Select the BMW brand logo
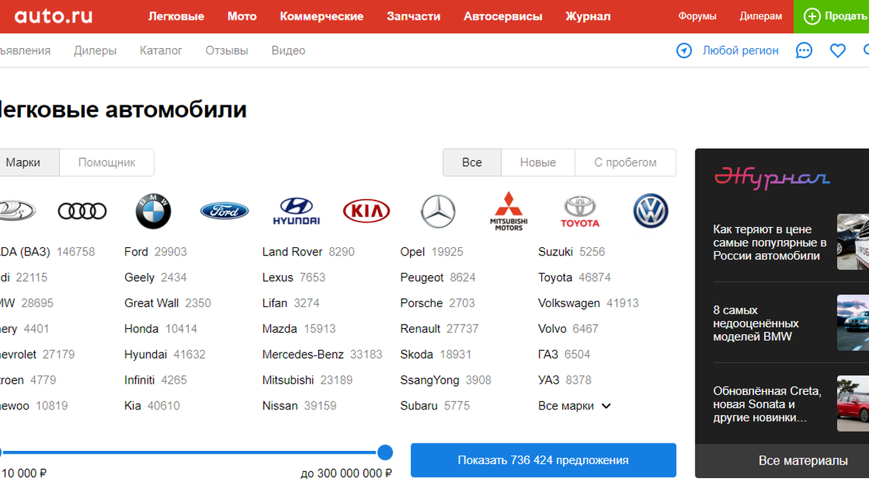This screenshot has height=489, width=869. 153,211
